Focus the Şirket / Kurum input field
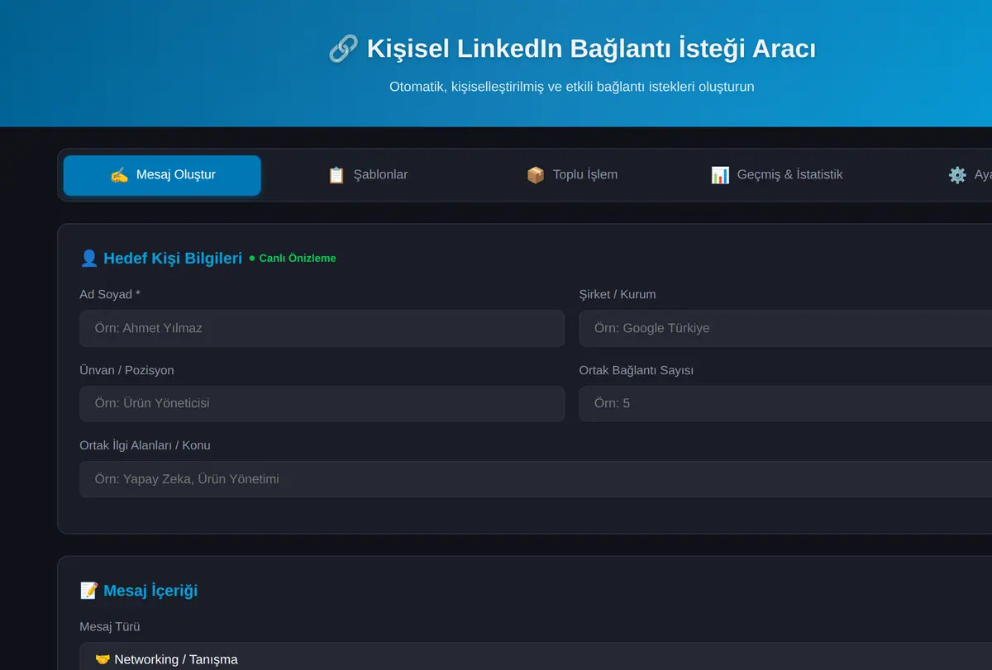 (785, 328)
